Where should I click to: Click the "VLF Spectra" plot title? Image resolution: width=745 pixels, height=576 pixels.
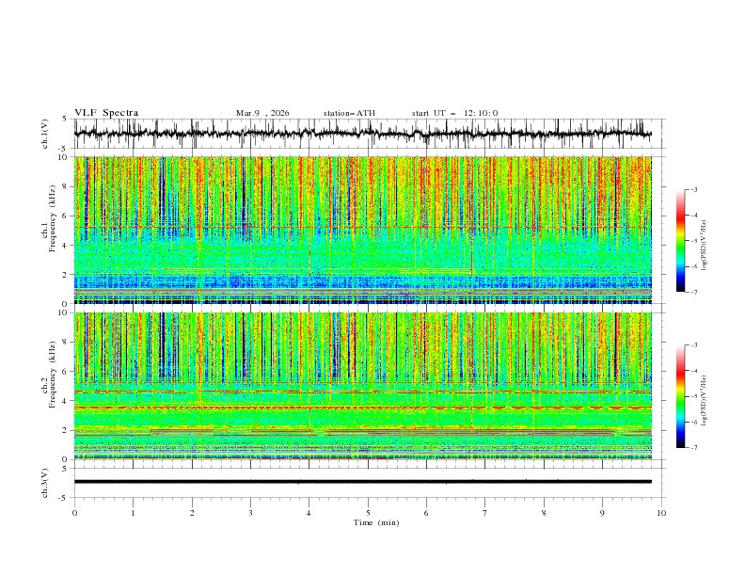106,113
